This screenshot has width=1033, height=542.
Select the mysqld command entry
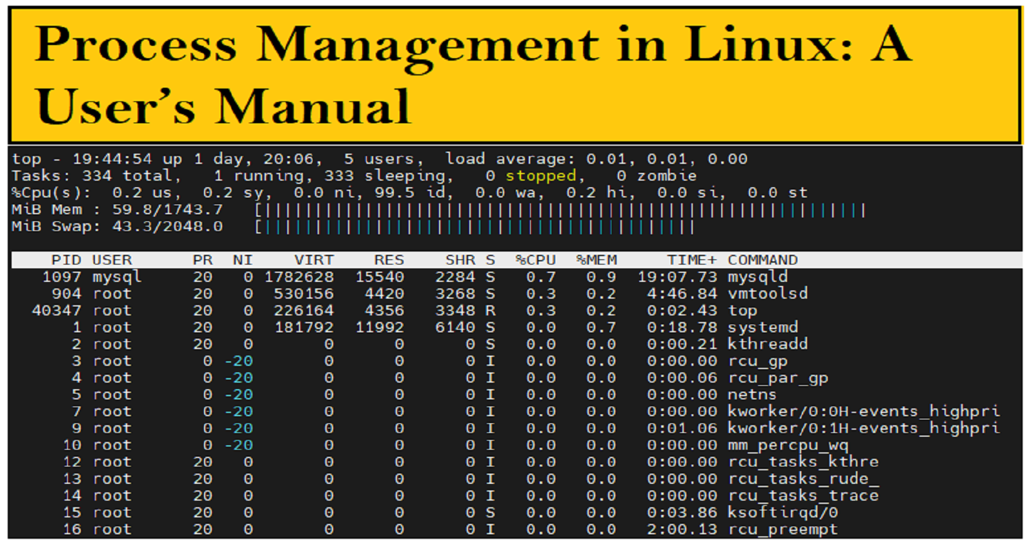(x=757, y=277)
